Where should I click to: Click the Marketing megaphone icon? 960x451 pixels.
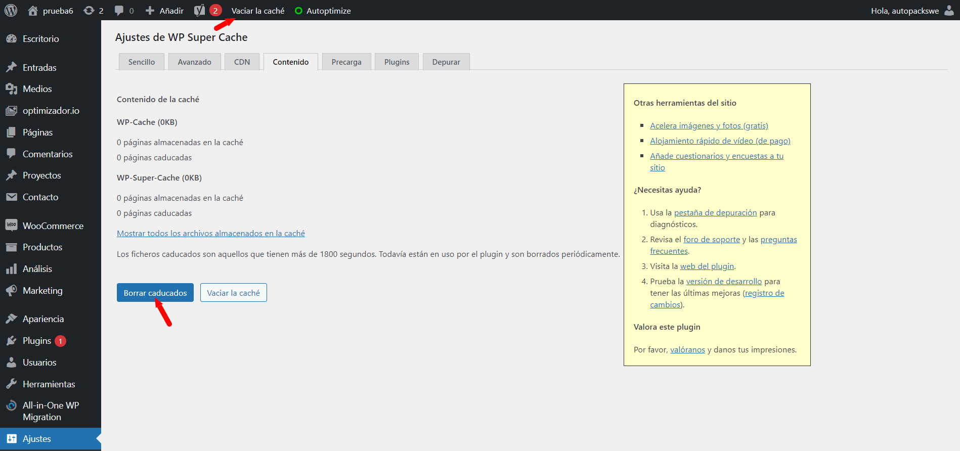pyautogui.click(x=12, y=291)
